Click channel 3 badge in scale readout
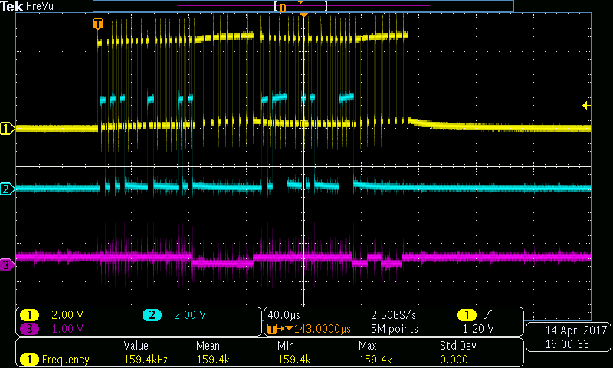 29,328
